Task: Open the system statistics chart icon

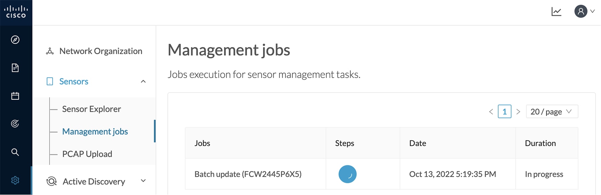Action: (x=556, y=12)
